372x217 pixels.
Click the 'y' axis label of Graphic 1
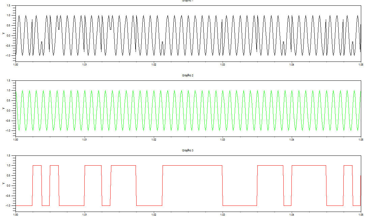[x=3, y=33]
